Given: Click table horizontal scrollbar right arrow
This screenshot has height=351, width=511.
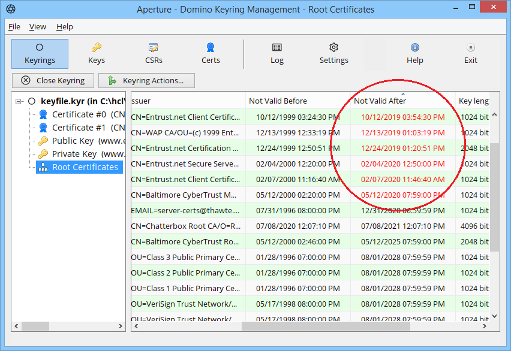Looking at the screenshot, I should tap(484, 326).
